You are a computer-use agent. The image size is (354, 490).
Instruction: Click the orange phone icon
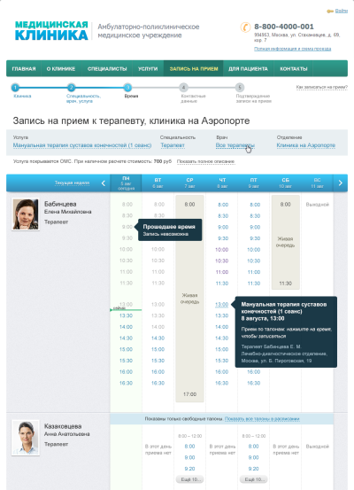coord(245,27)
